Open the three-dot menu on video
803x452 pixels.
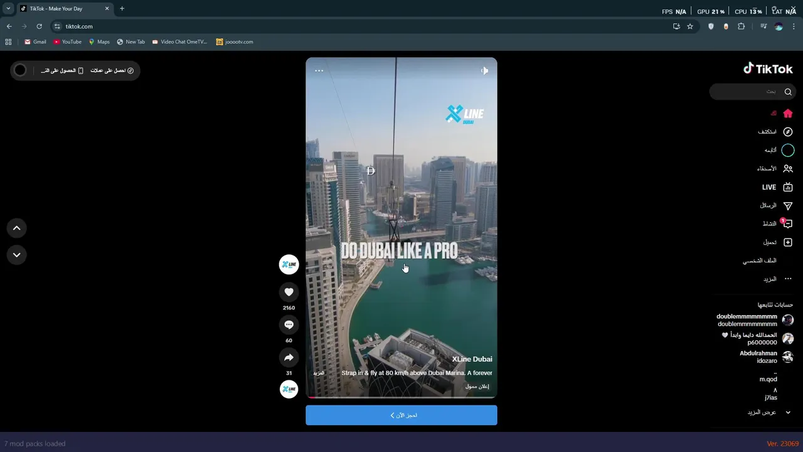tap(319, 71)
